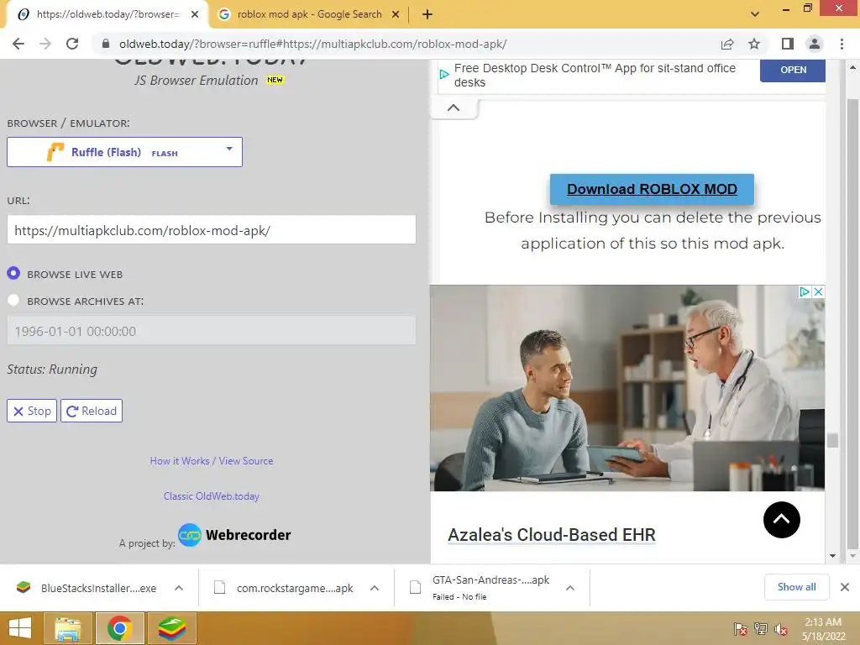Open the Chrome three-dot menu
Image resolution: width=860 pixels, height=645 pixels.
click(x=842, y=44)
